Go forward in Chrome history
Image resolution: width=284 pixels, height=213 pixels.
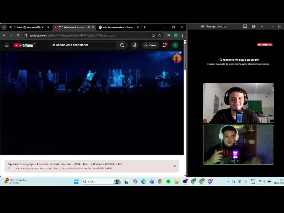(x=11, y=35)
